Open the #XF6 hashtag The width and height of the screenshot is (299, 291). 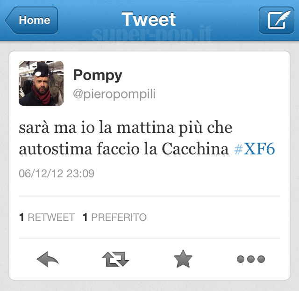pos(254,149)
